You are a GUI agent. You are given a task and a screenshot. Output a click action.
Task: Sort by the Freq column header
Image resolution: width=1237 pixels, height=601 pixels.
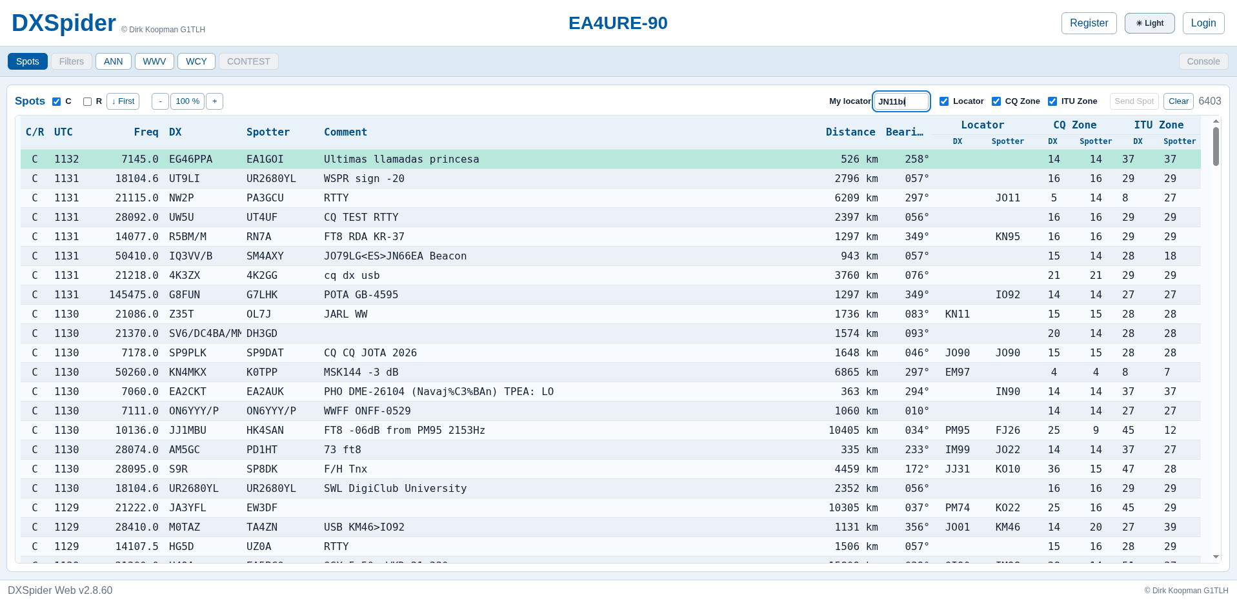click(146, 132)
